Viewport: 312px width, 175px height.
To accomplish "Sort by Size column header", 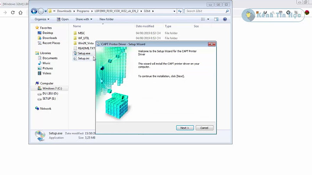I will [x=196, y=26].
